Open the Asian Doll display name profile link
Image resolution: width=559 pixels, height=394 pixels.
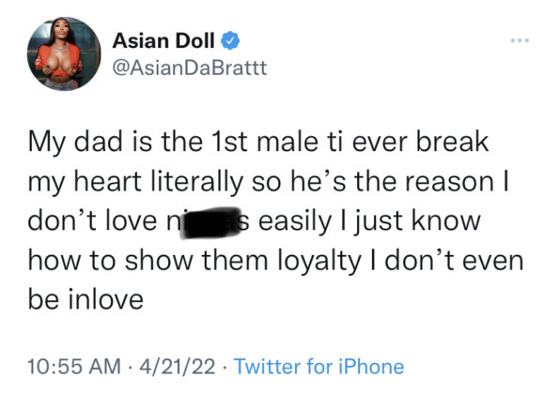point(163,40)
